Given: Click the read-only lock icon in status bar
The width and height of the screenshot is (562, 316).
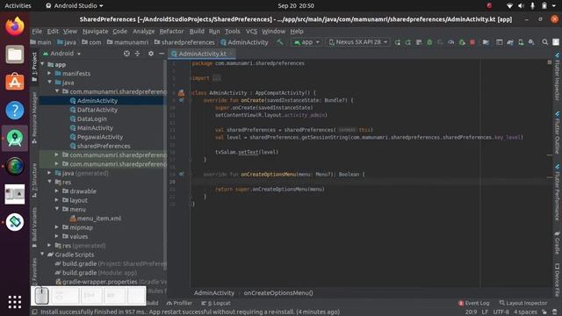Looking at the screenshot, I should coord(544,312).
